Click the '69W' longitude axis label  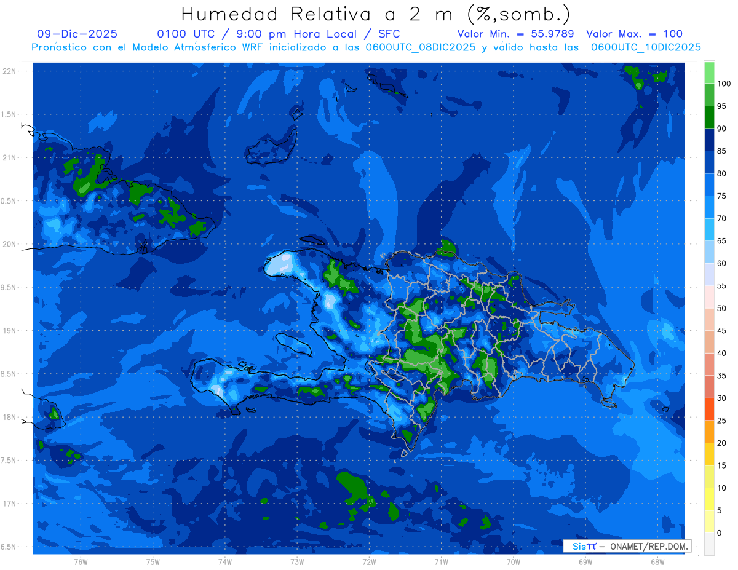tap(585, 562)
